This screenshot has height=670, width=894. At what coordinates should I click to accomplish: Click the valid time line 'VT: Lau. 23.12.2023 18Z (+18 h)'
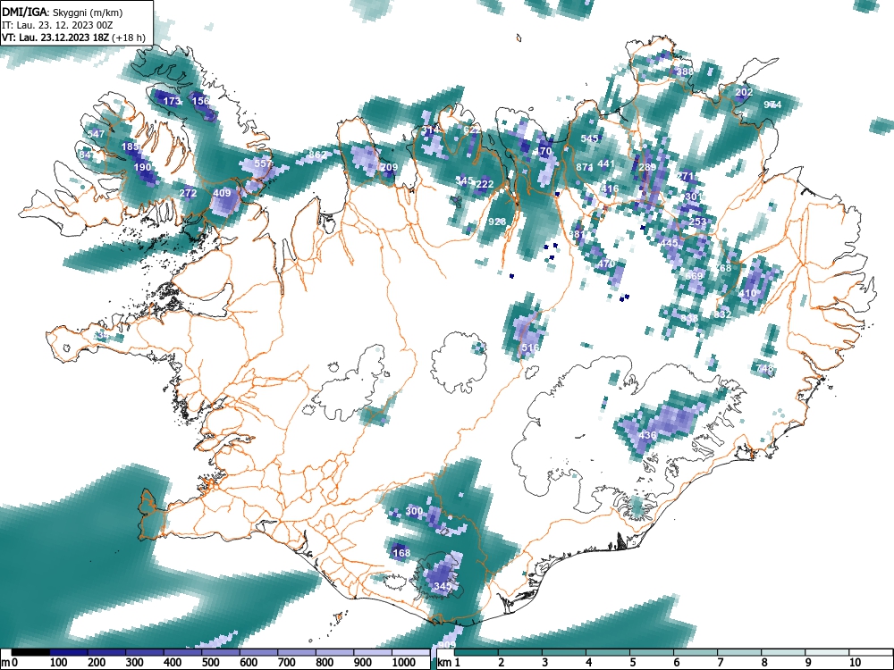[73, 38]
